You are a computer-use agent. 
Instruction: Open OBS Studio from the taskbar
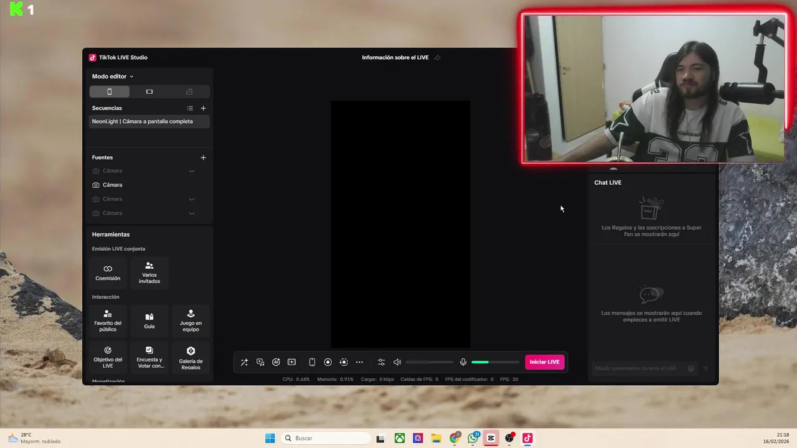[509, 438]
